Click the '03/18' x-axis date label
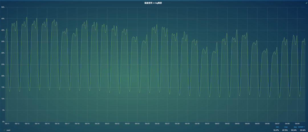Screen dimensions: 308x132 coord(77,123)
